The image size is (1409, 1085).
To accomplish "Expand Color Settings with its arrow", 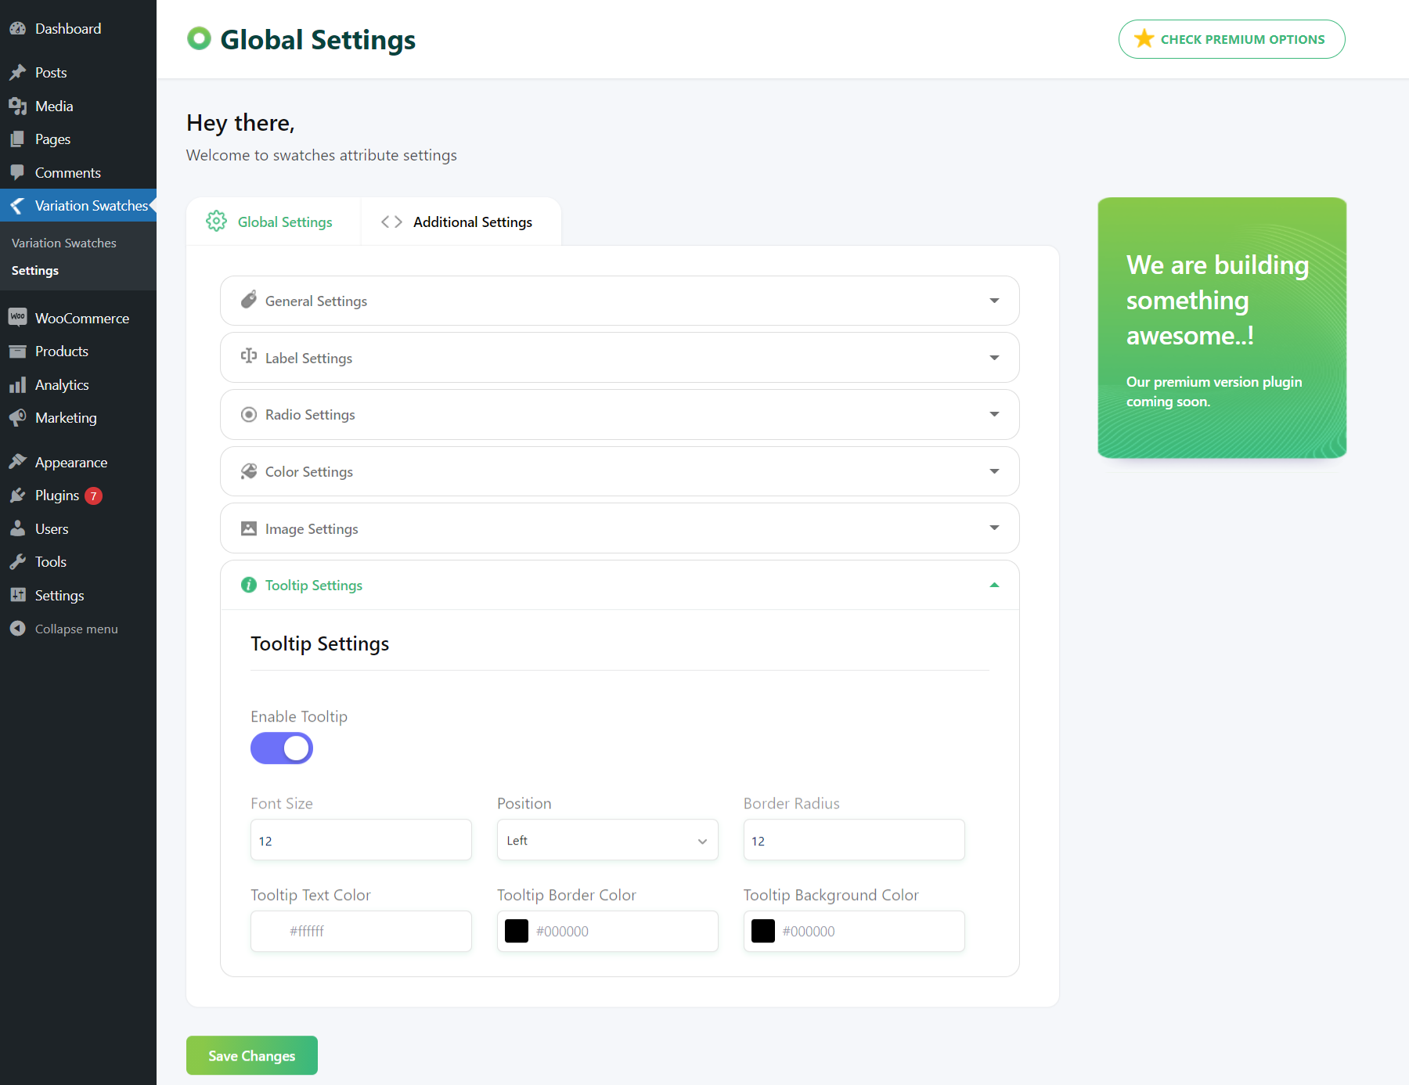I will tap(994, 471).
